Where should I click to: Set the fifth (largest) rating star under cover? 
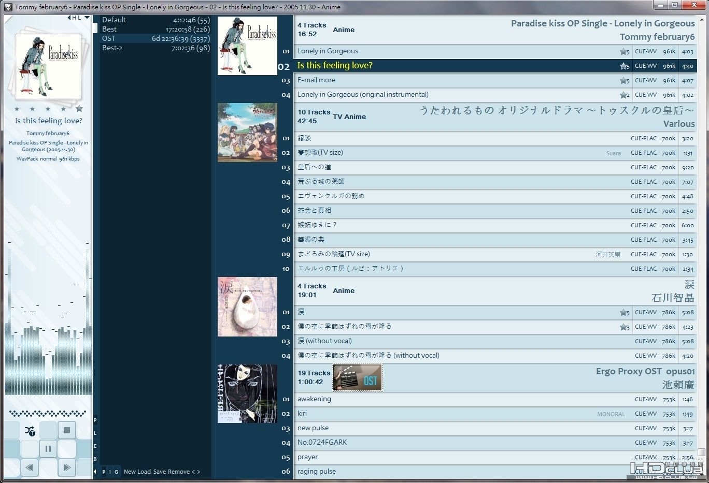pyautogui.click(x=79, y=109)
